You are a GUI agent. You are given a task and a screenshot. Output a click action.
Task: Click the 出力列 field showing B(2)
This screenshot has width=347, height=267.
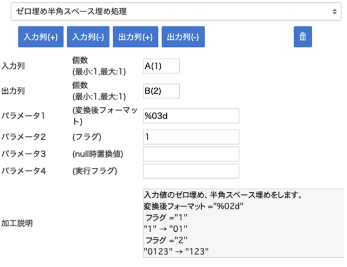(161, 91)
